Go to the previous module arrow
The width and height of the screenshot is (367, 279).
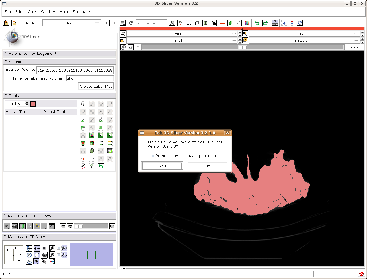point(107,23)
